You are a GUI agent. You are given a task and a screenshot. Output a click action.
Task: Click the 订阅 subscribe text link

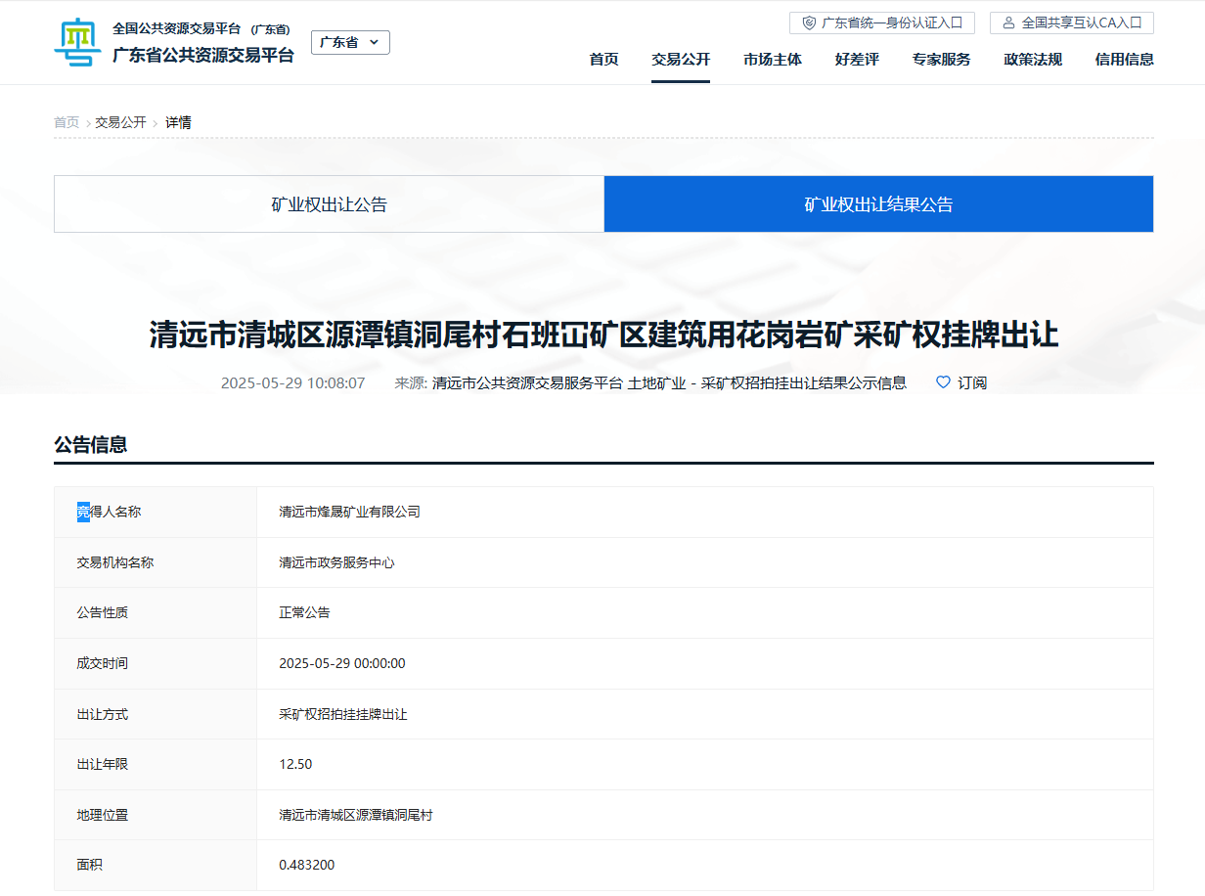(972, 382)
